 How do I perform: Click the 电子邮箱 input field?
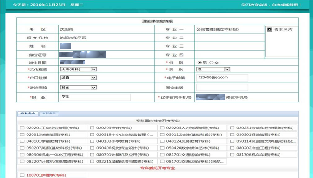222,77
